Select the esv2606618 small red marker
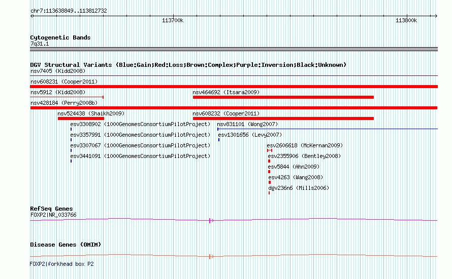This screenshot has width=452, height=279. pyautogui.click(x=270, y=150)
